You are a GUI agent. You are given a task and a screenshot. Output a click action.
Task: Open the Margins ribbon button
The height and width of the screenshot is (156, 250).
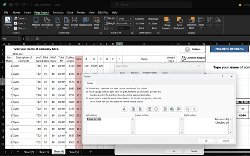point(36,23)
